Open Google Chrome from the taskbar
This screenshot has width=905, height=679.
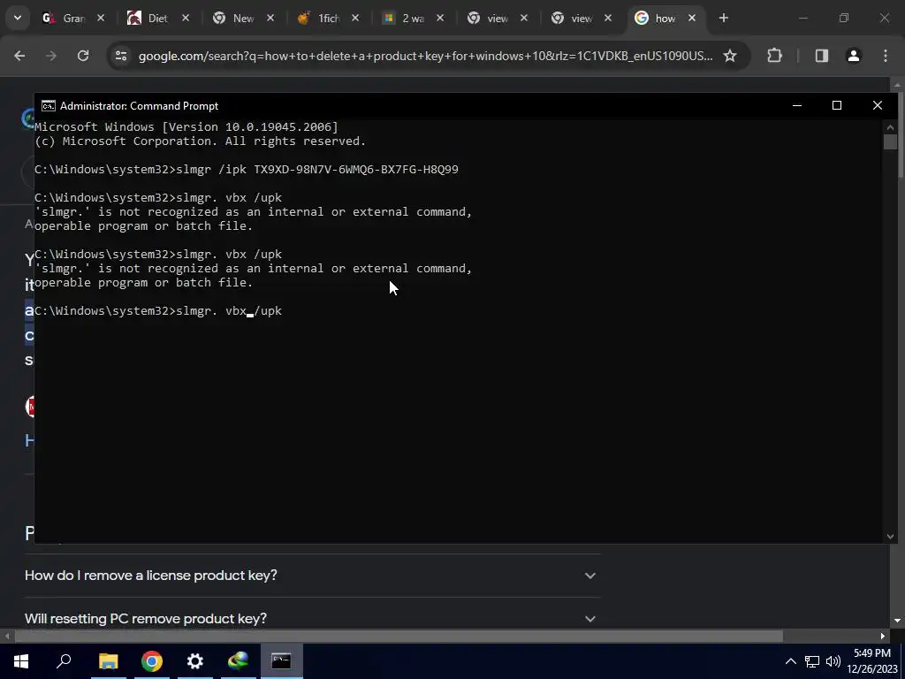151,661
